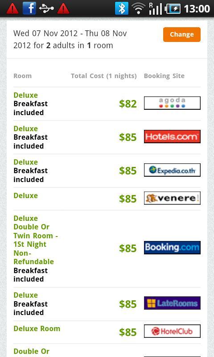Tap the $85 price beside Hotels.com
The height and width of the screenshot is (357, 214).
[128, 137]
